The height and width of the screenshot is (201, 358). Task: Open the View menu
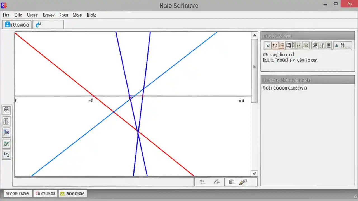[x=32, y=15]
